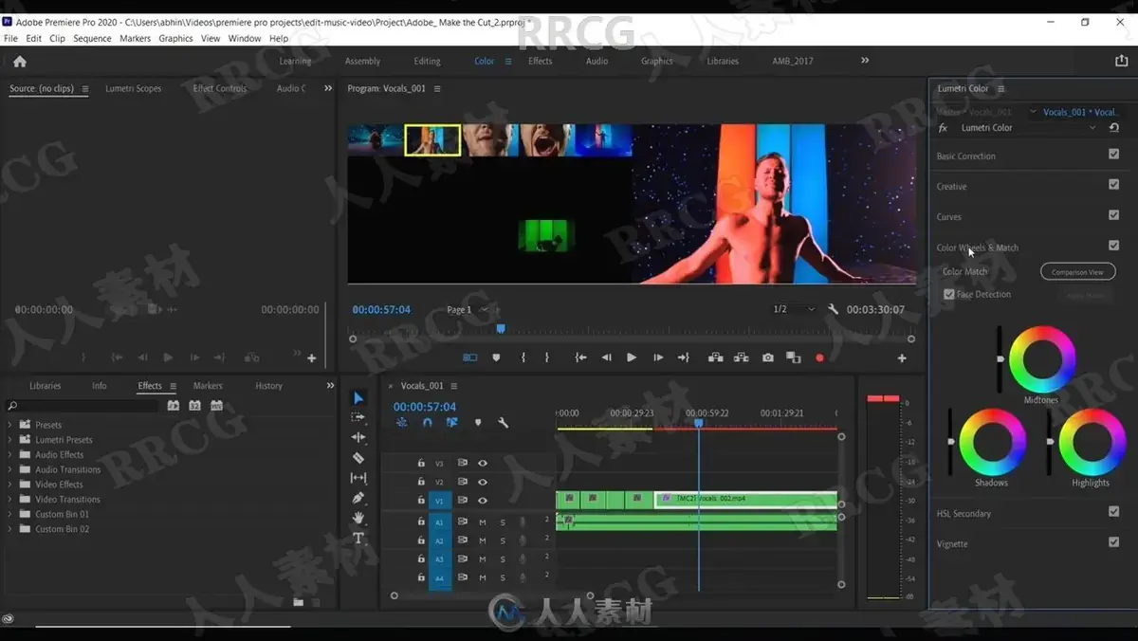Switch to Audio workspace tab
Screen dimensions: 1138x641
597,62
